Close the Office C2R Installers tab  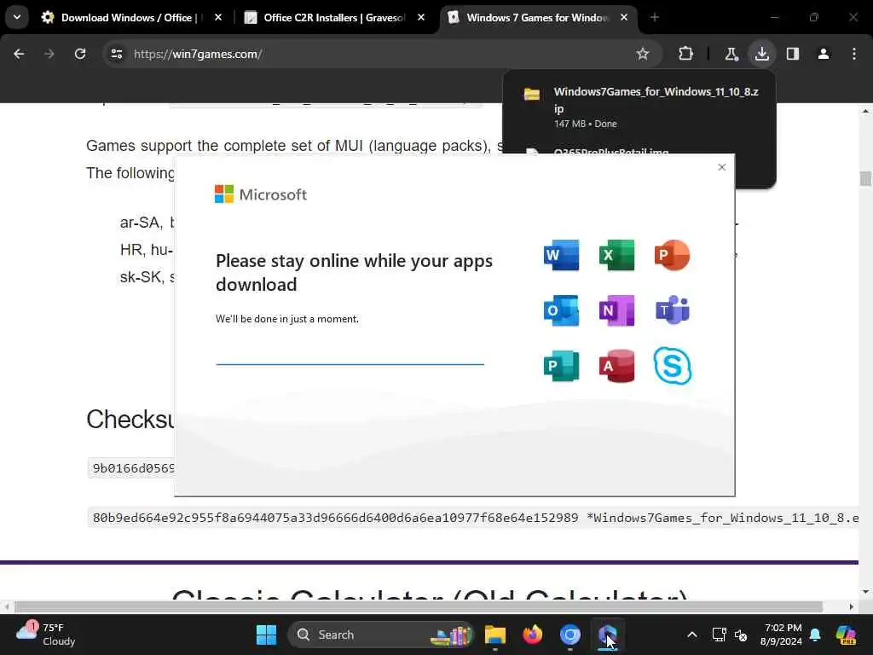click(x=421, y=17)
